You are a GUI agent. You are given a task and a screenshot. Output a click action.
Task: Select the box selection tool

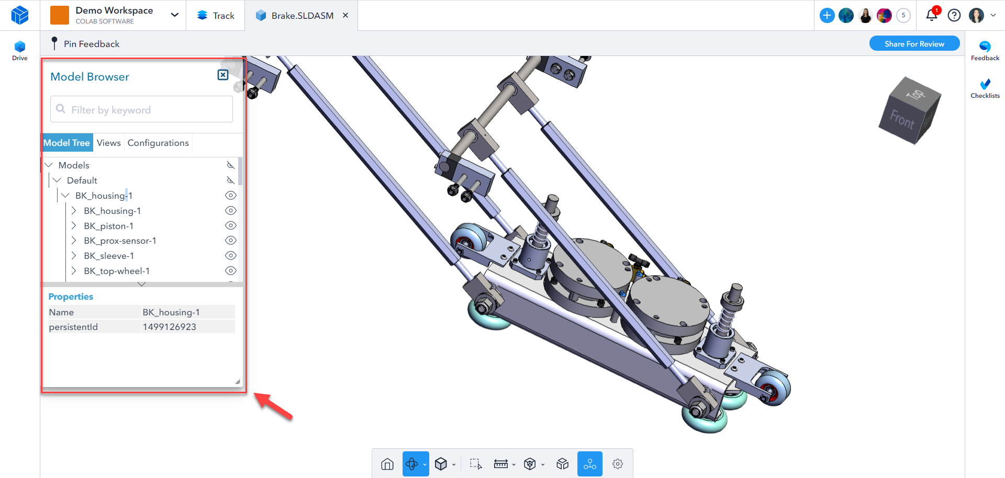coord(475,464)
